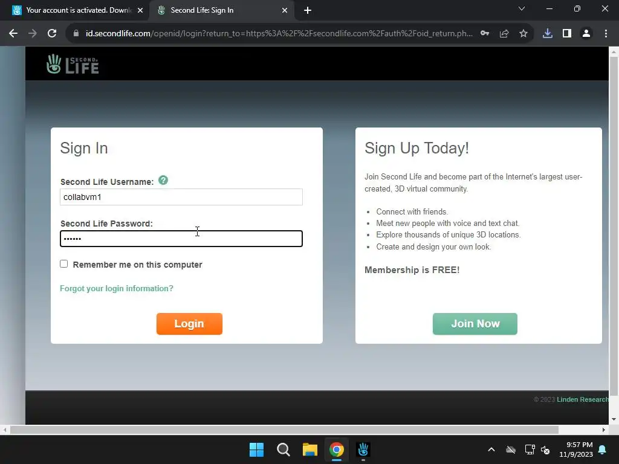Screen dimensions: 619x464
Task: Close the 'Second Life: Sign In' tab
Action: click(285, 10)
